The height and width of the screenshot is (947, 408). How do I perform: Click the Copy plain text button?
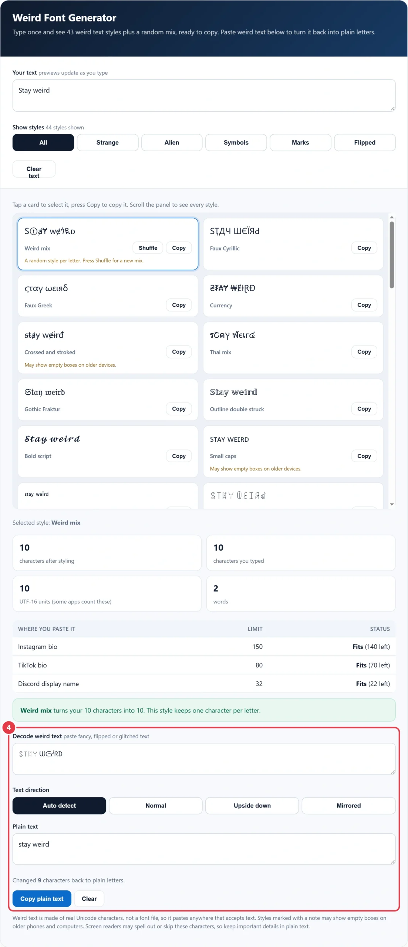pos(42,899)
